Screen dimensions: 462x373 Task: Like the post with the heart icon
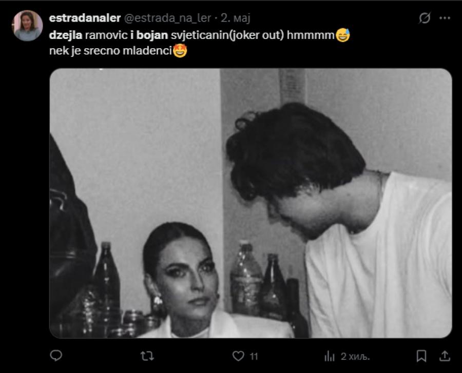[238, 355]
